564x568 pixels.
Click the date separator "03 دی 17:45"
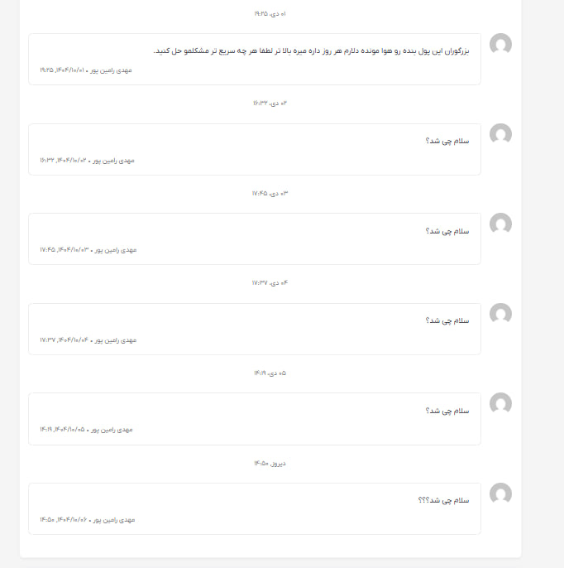coord(270,193)
